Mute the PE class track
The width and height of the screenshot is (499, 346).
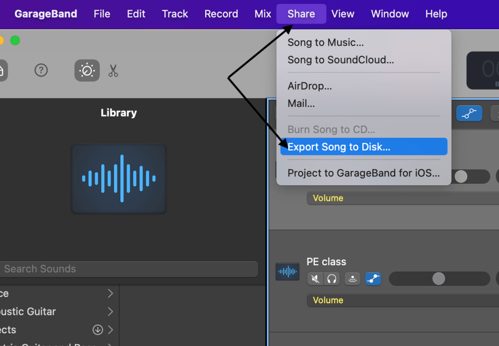coord(315,279)
